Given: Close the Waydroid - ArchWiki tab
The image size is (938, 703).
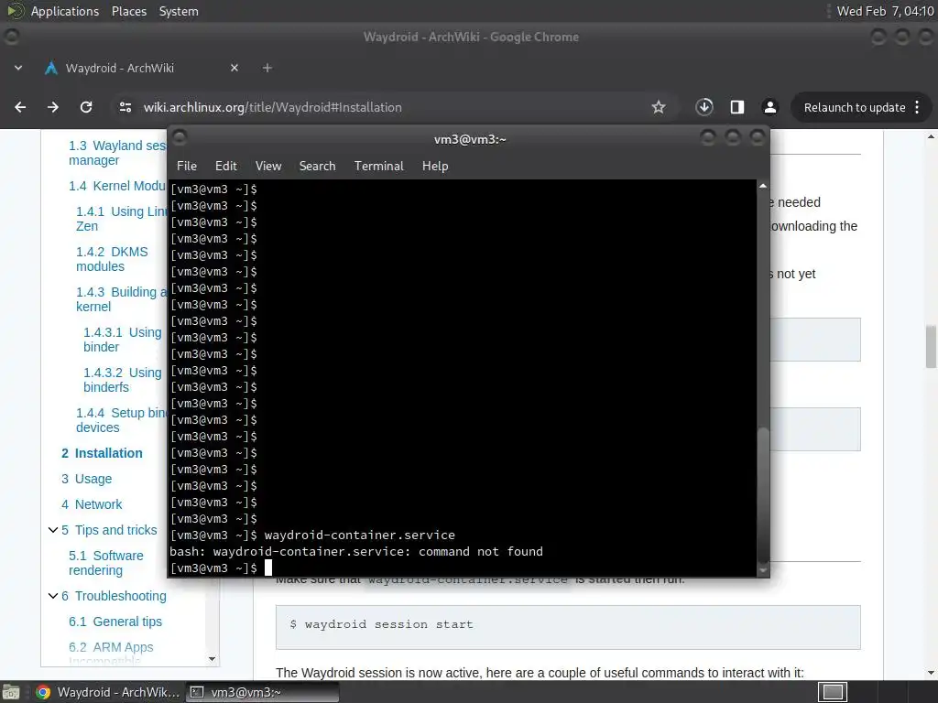Looking at the screenshot, I should tap(234, 68).
